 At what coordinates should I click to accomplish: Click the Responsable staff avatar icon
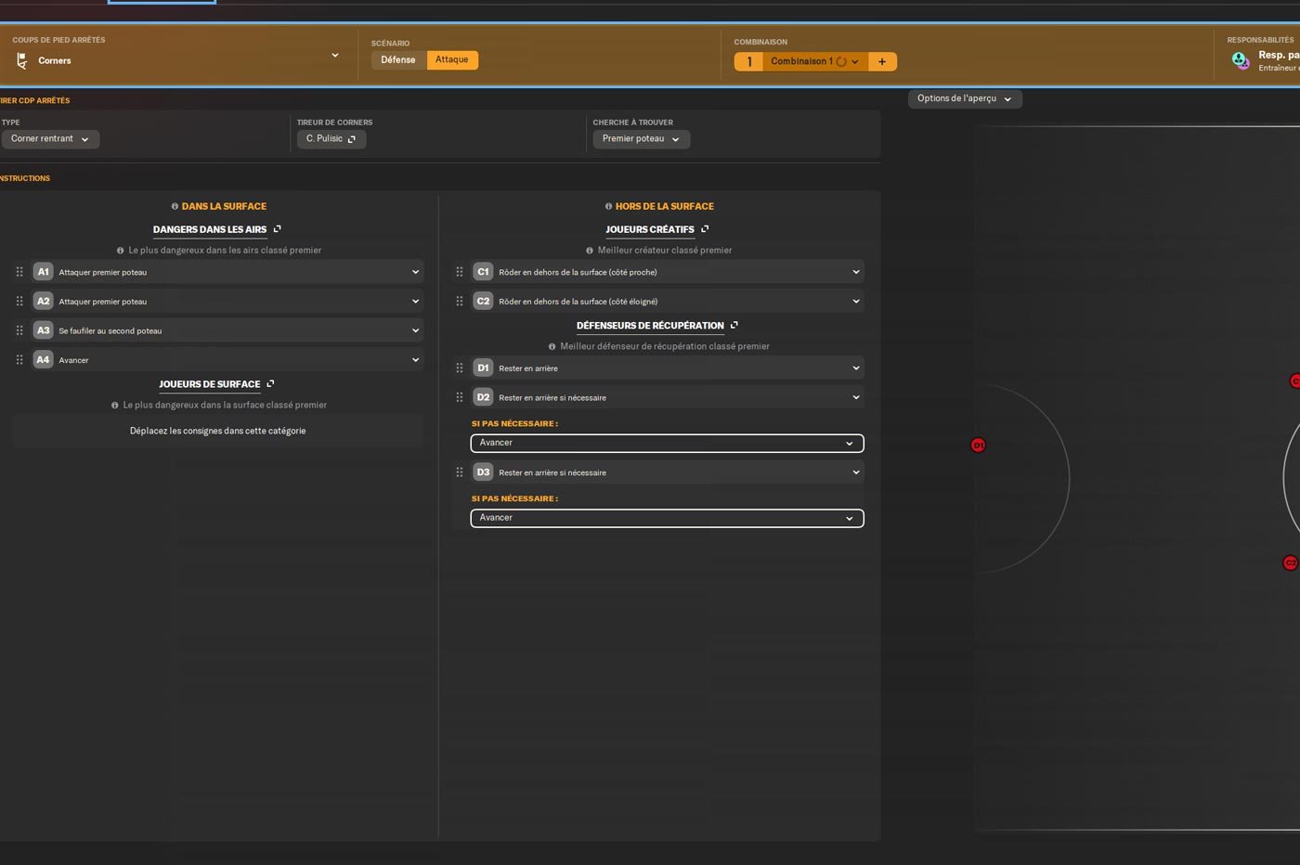(x=1240, y=61)
